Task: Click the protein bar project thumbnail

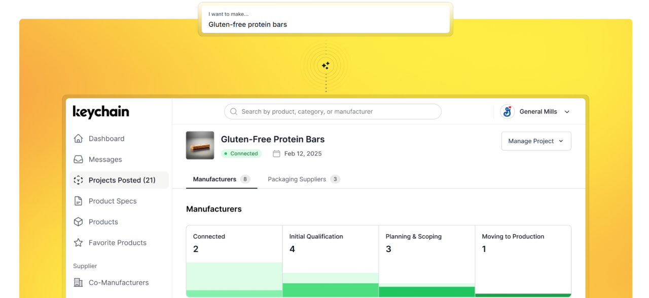Action: [200, 146]
